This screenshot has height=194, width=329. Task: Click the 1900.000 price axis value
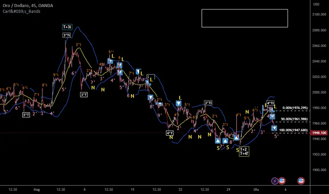pyautogui.click(x=319, y=170)
